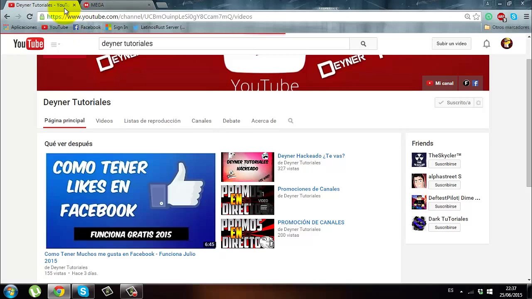Click the Subir un video button
Screen dimensions: 532x299
tap(451, 44)
